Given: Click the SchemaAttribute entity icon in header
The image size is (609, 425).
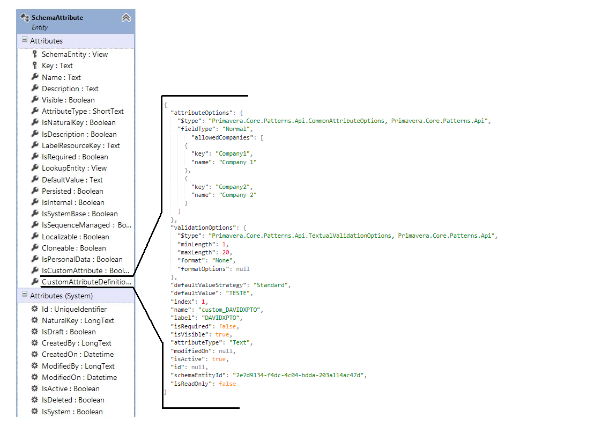Looking at the screenshot, I should (25, 18).
